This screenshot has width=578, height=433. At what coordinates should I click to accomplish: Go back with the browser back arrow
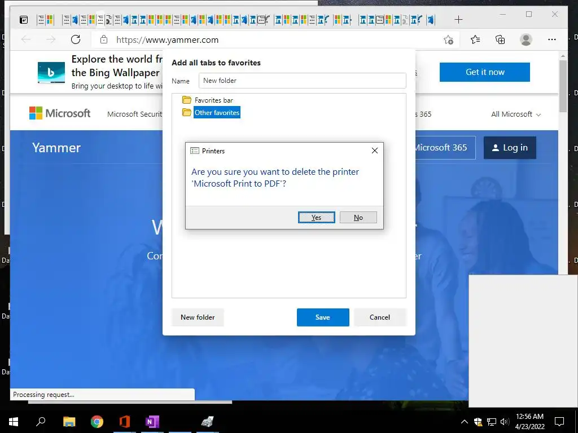26,39
